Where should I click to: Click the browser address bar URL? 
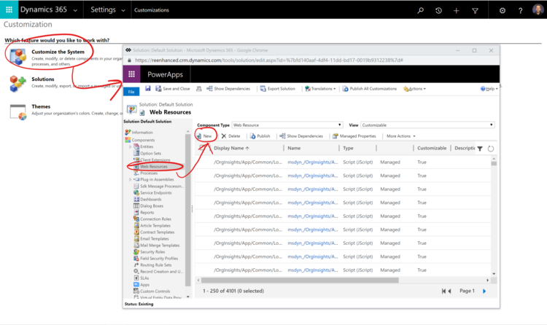point(269,60)
